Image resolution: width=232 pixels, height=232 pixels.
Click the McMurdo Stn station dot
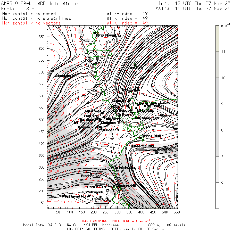coord(136,118)
